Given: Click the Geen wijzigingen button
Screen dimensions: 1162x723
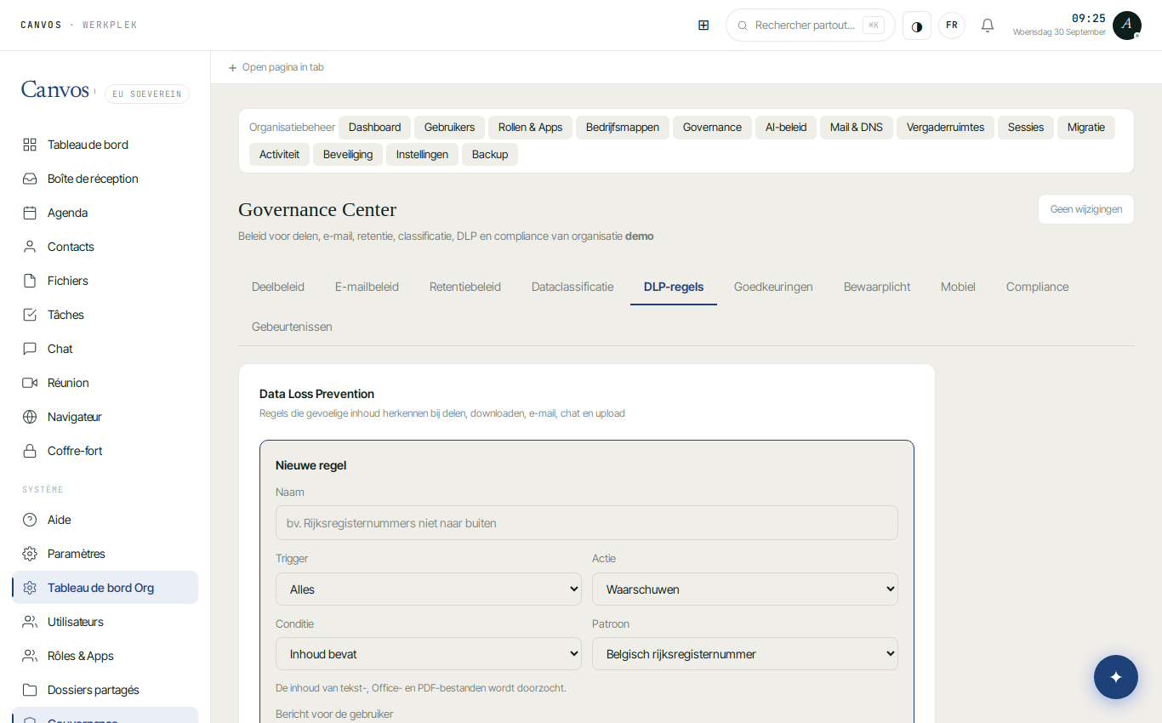Looking at the screenshot, I should tap(1086, 209).
